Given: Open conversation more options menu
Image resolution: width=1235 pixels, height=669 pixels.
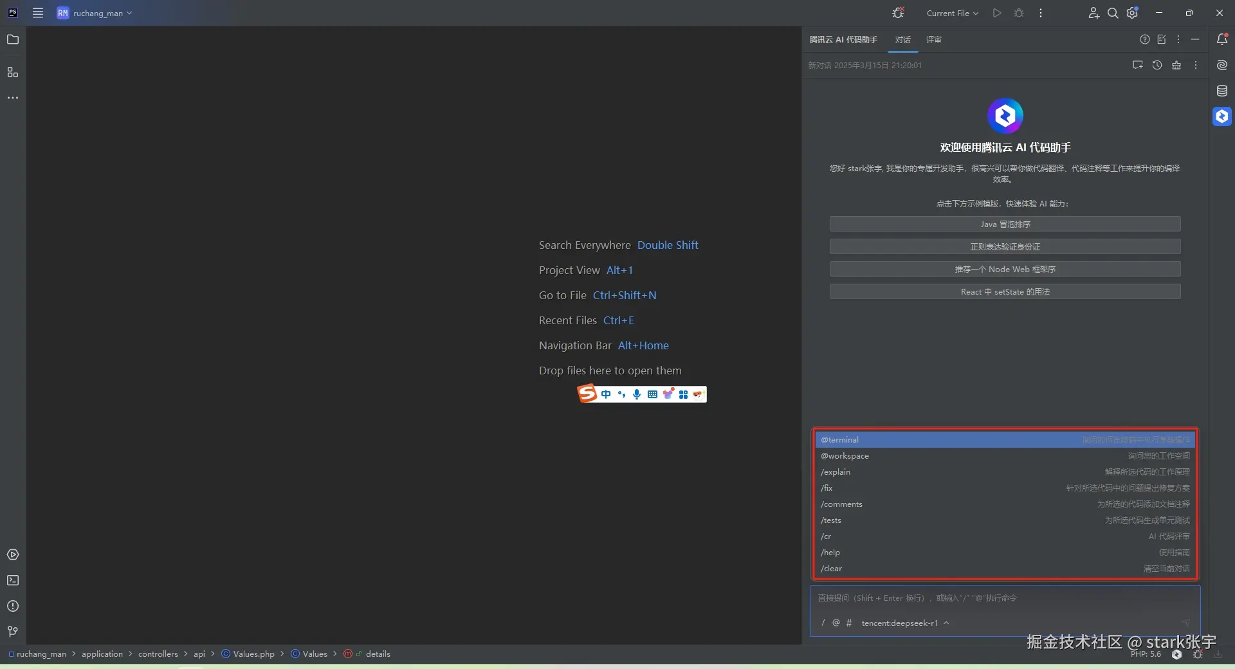Looking at the screenshot, I should [x=1196, y=65].
